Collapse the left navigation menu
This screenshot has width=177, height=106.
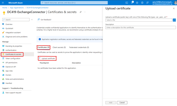32,20
